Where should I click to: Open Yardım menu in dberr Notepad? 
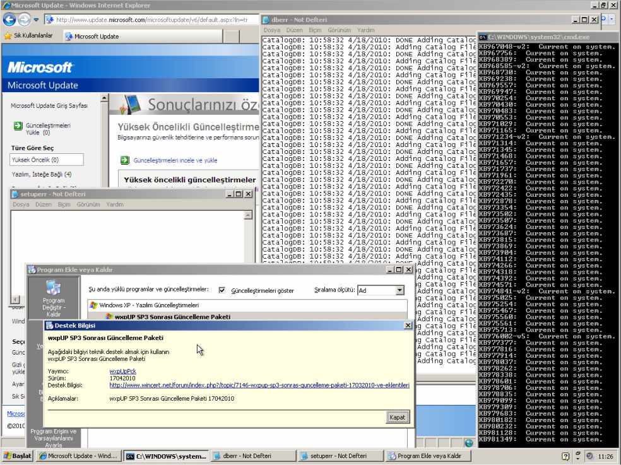[x=365, y=30]
